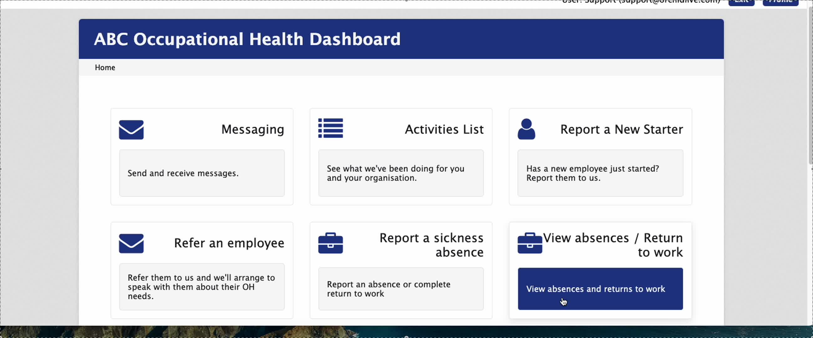Screen dimensions: 813x338
Task: Open the Home breadcrumb
Action: [x=105, y=68]
